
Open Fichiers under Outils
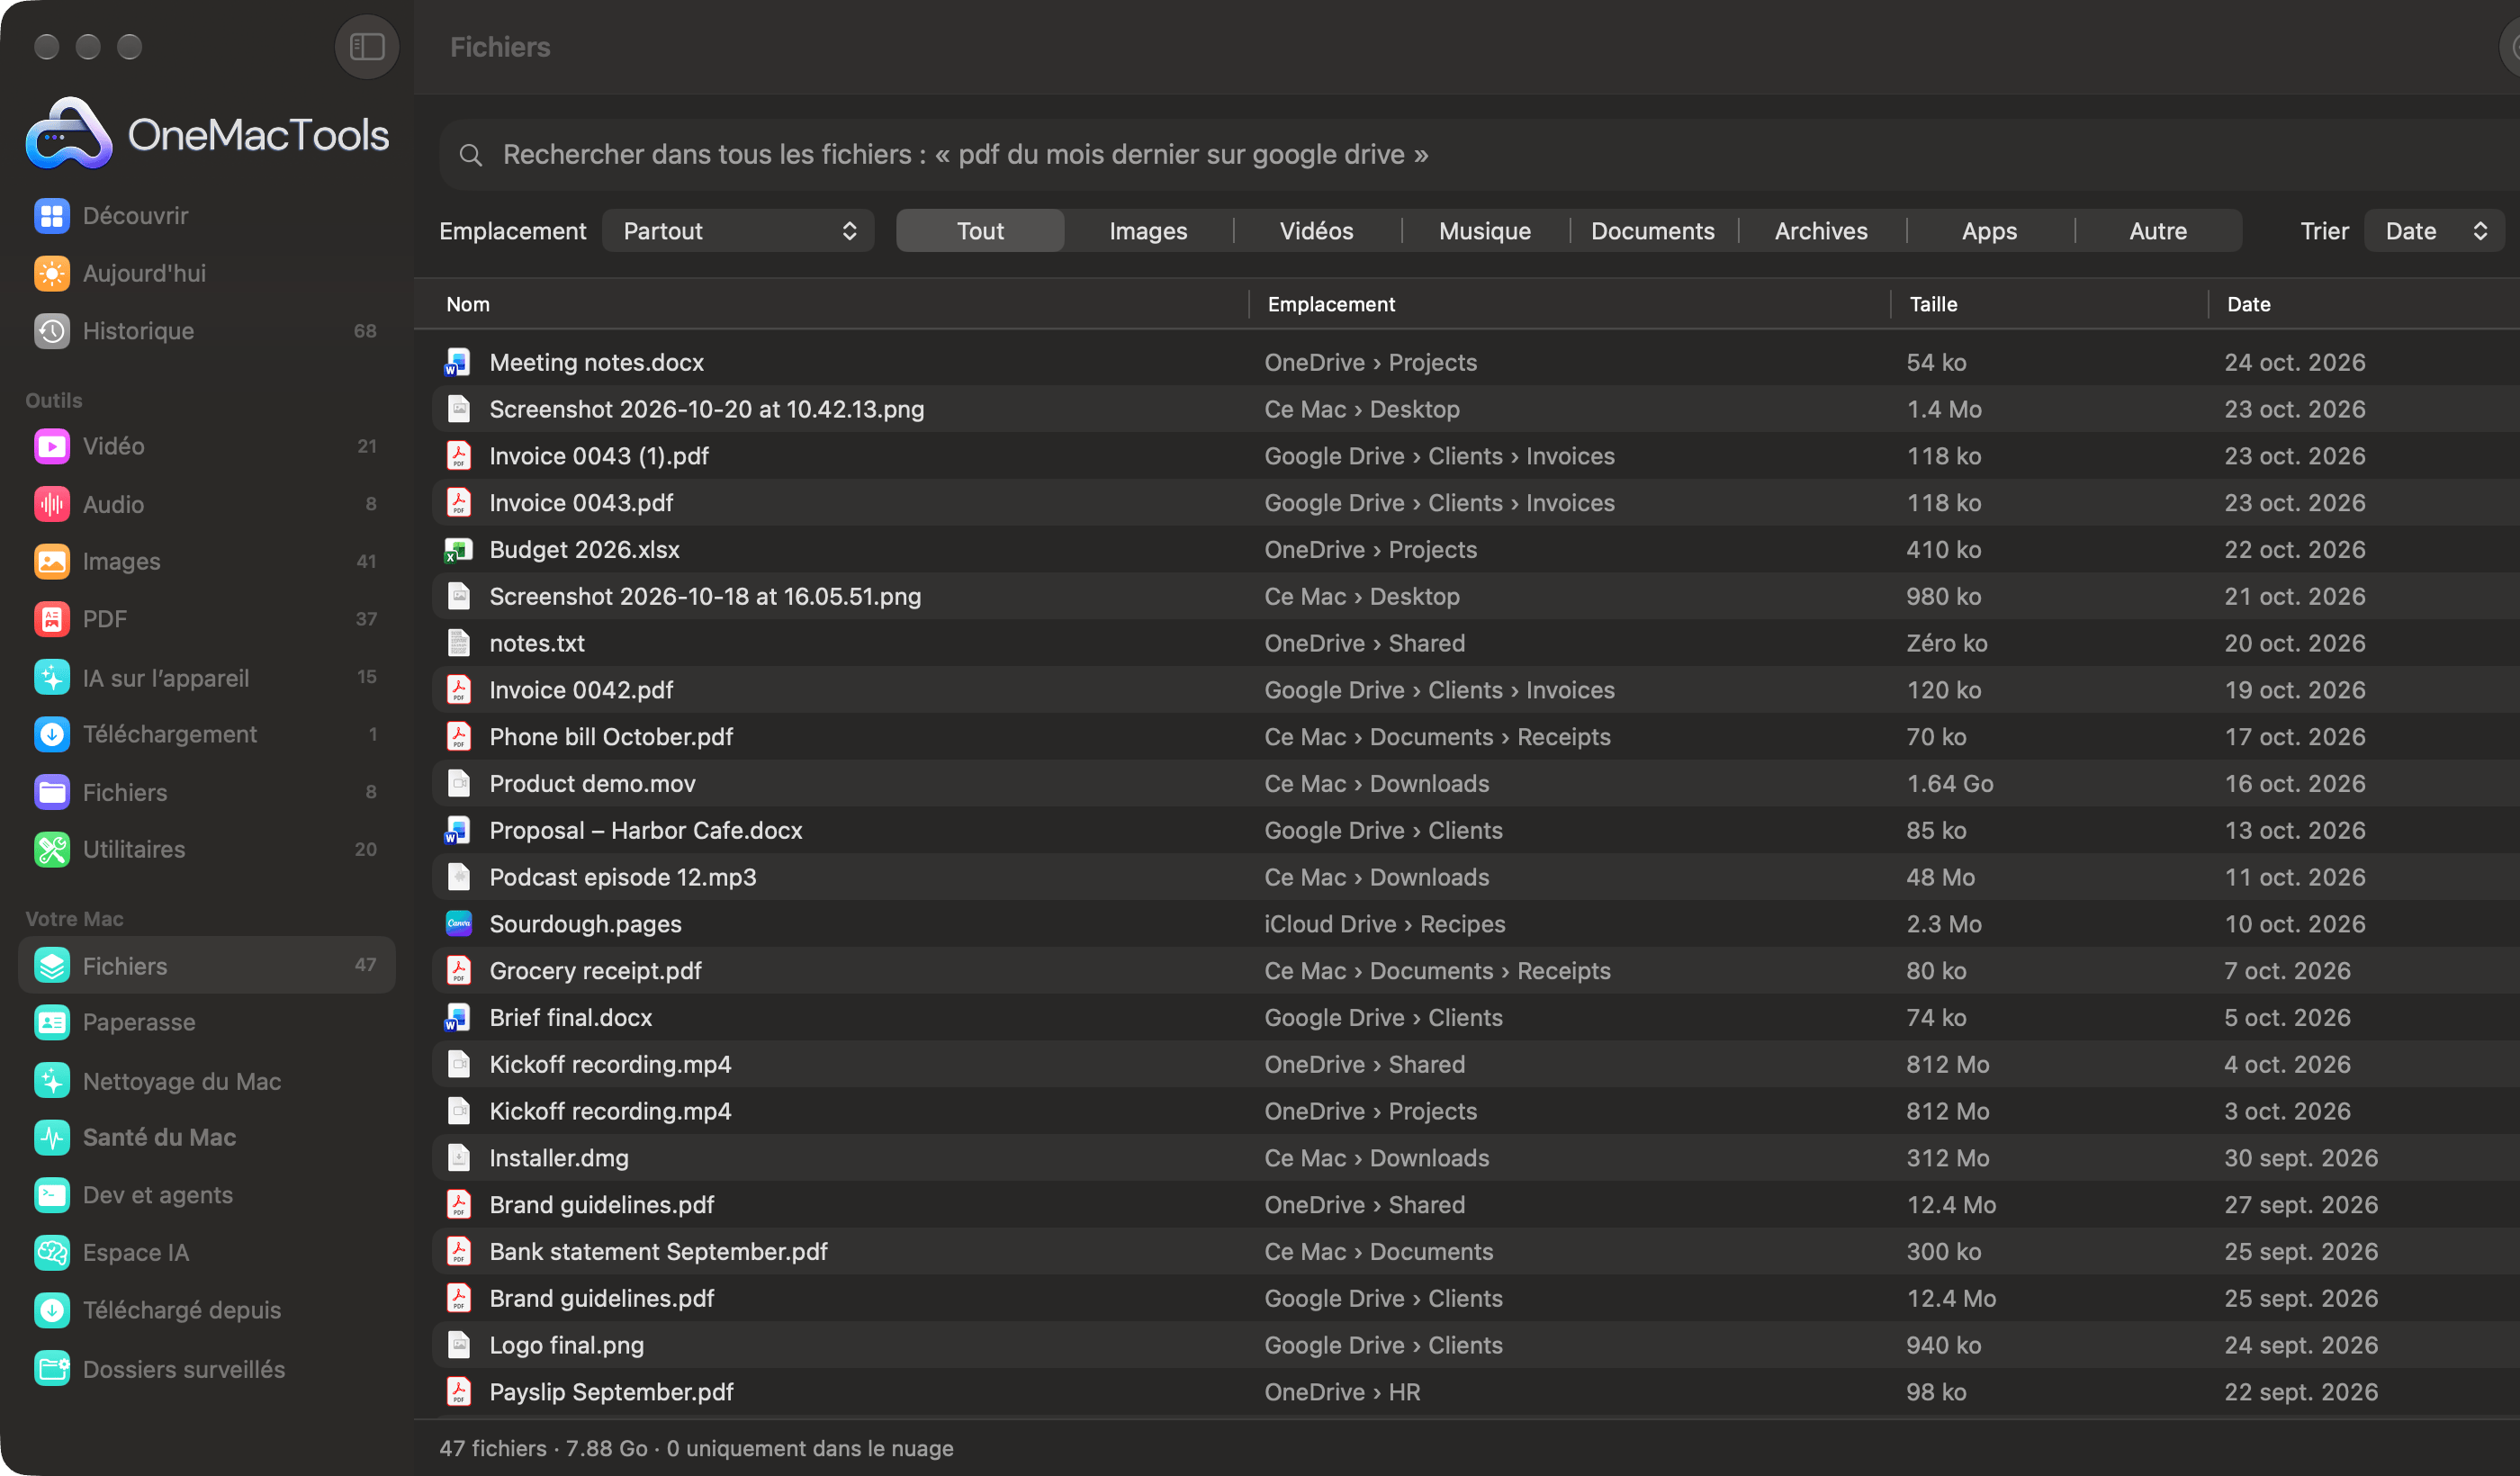coord(206,792)
